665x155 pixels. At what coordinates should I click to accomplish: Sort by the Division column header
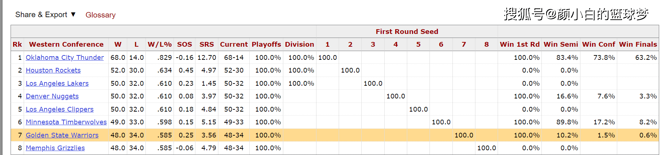[300, 44]
